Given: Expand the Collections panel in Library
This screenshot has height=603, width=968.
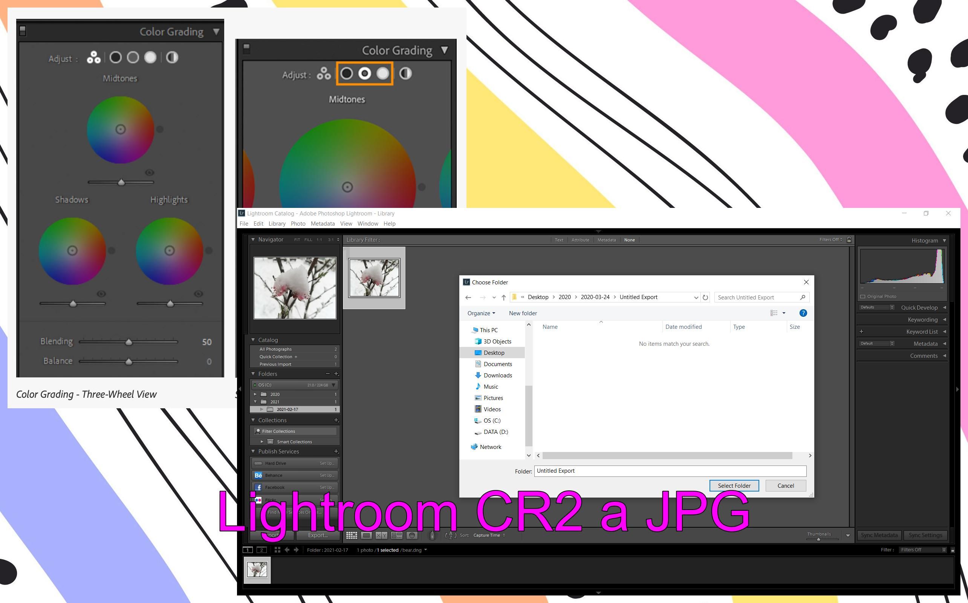Looking at the screenshot, I should (252, 420).
